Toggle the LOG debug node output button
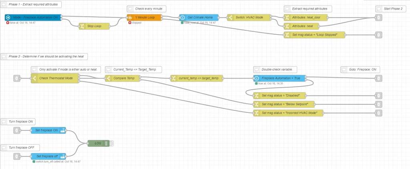This screenshot has height=169, width=410. coord(112,143)
